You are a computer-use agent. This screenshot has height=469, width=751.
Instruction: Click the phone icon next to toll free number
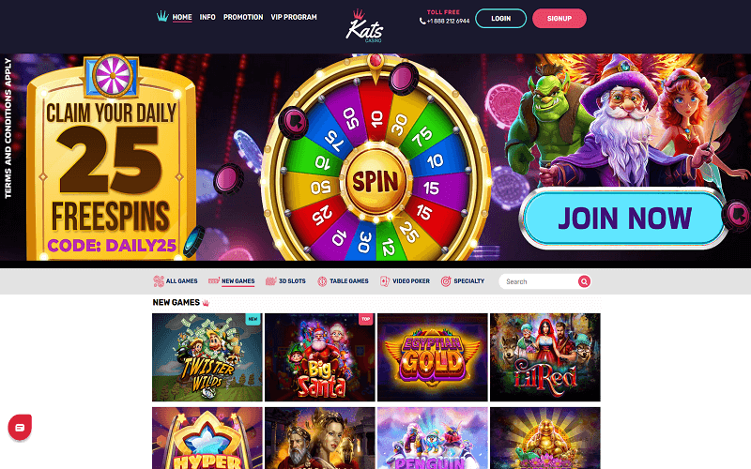[x=422, y=21]
